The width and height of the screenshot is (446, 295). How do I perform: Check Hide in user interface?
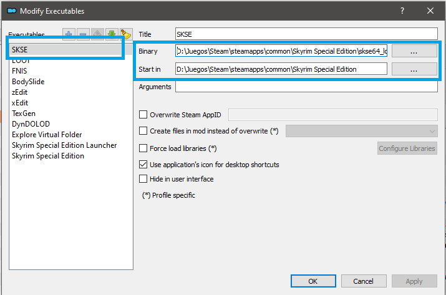143,179
